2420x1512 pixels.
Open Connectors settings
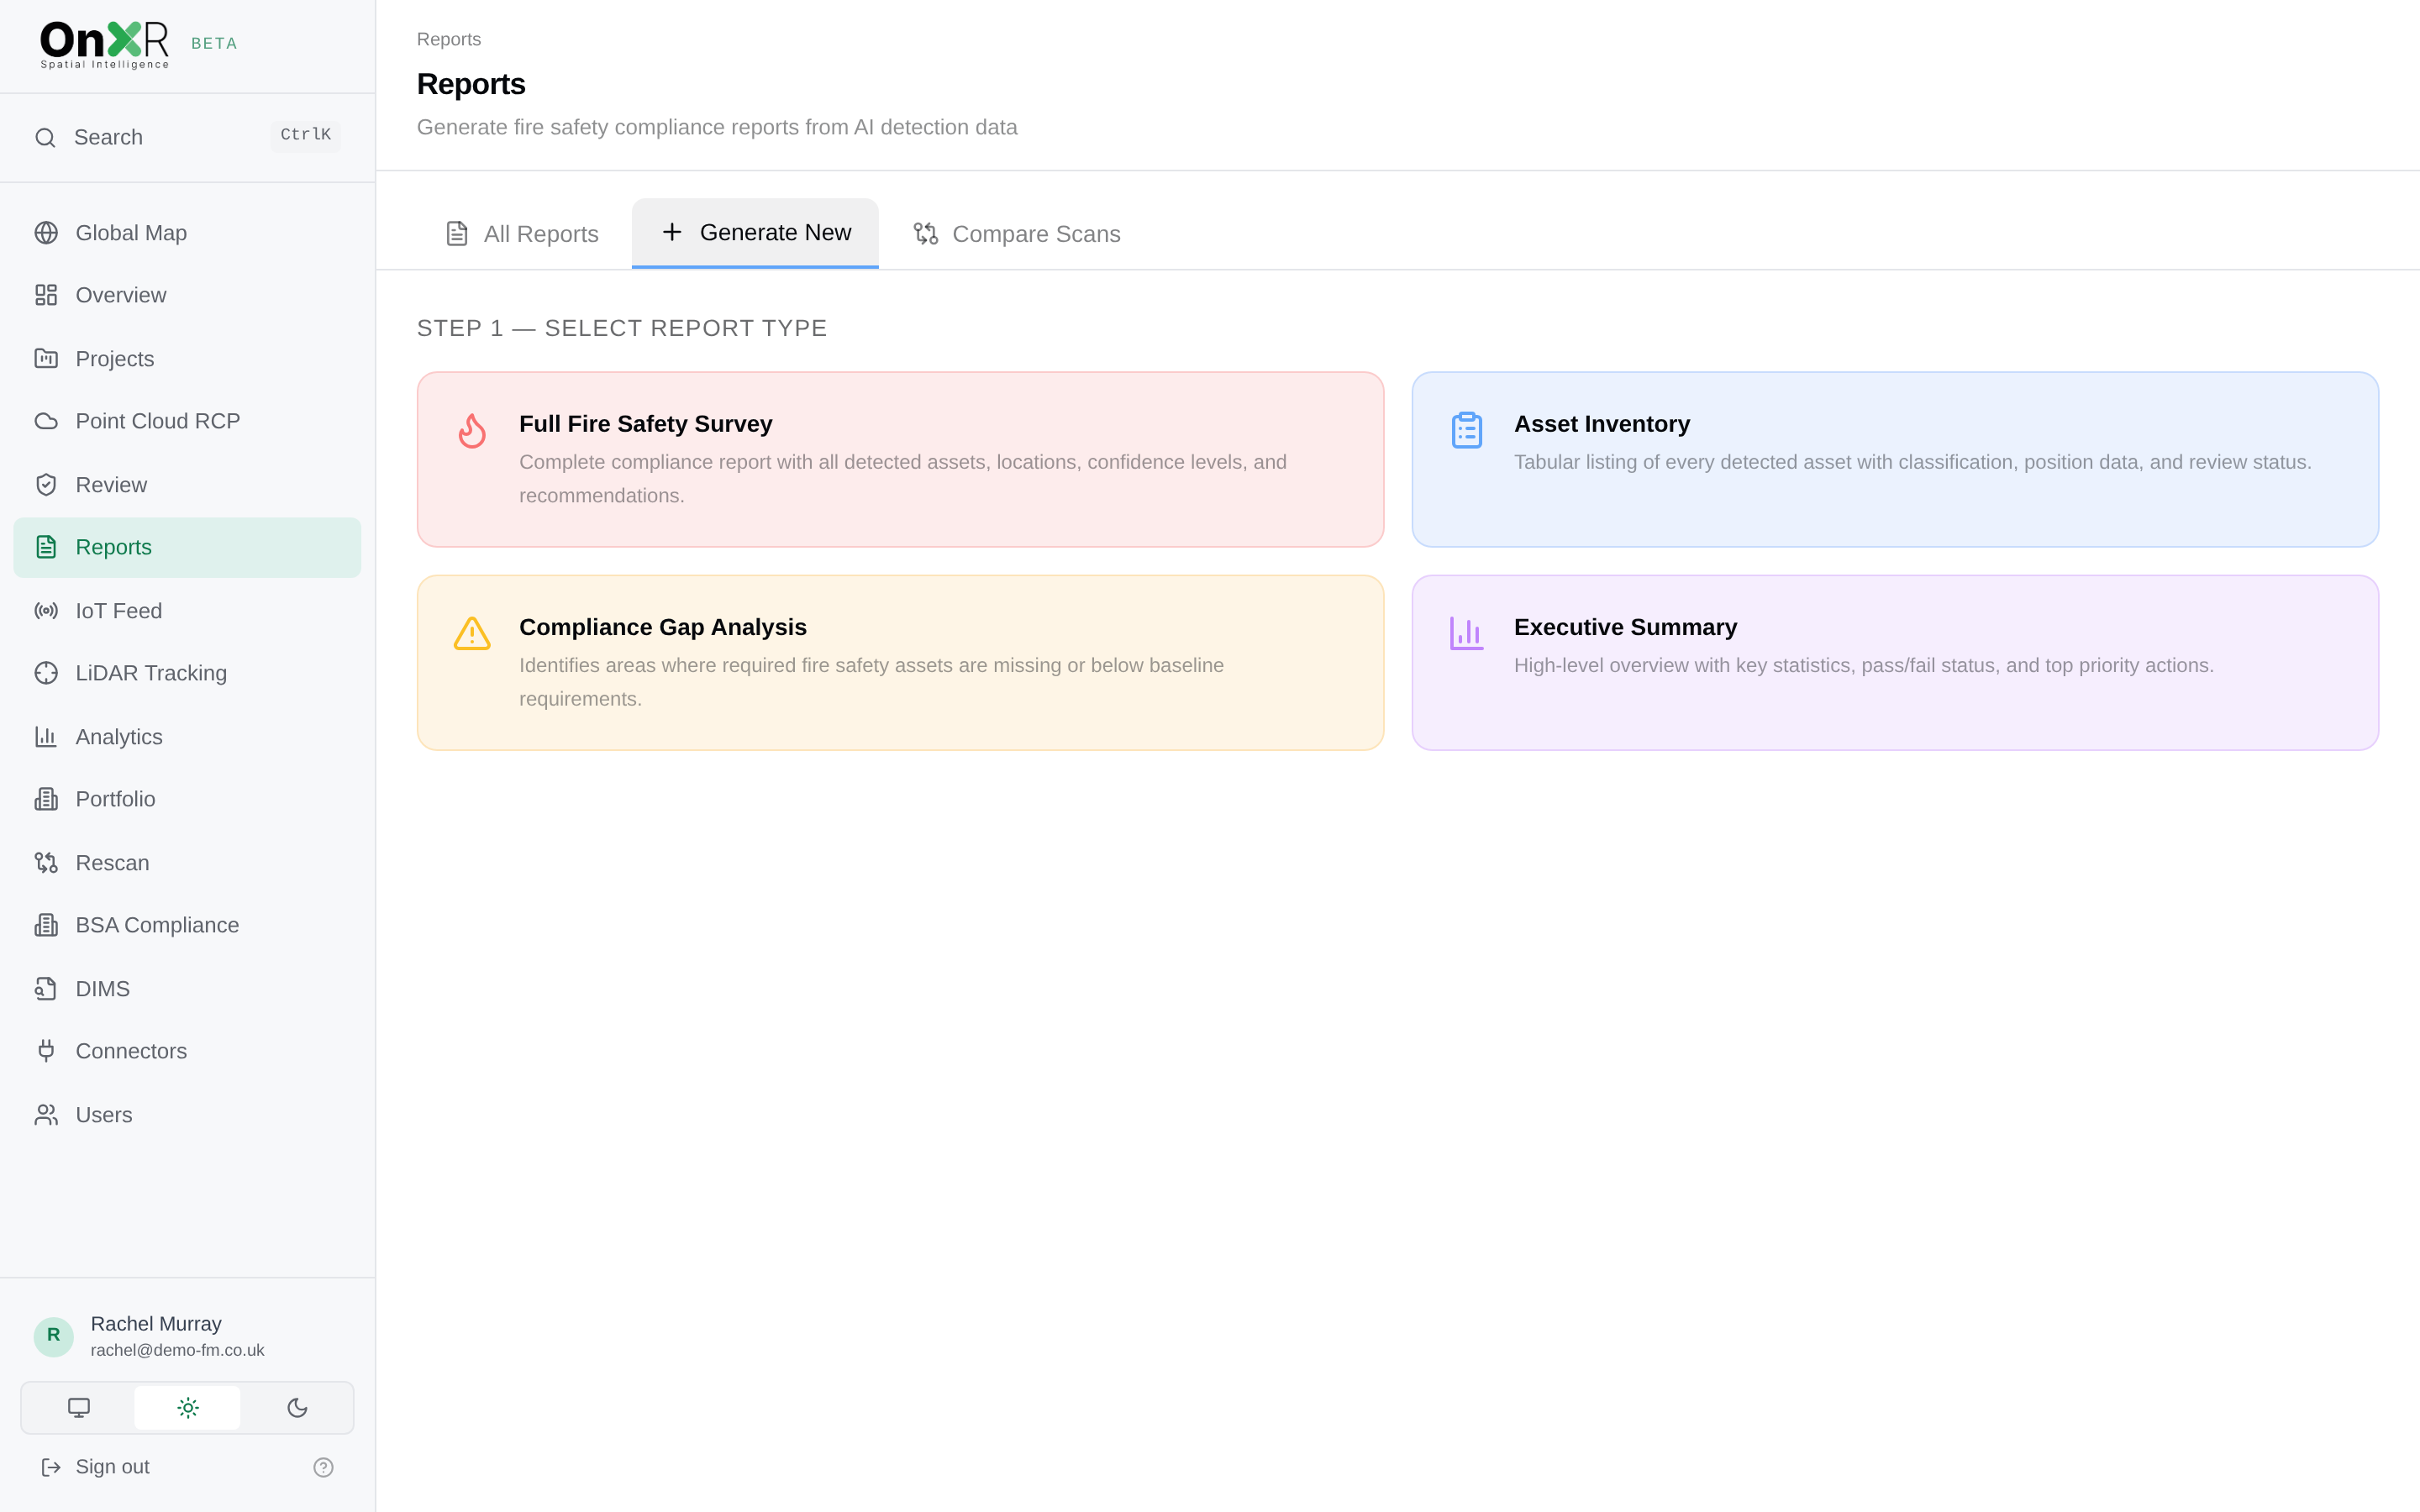tap(187, 1051)
